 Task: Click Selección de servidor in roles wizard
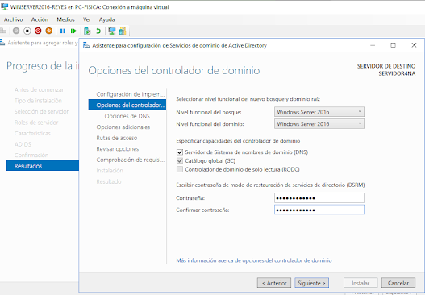pos(41,111)
